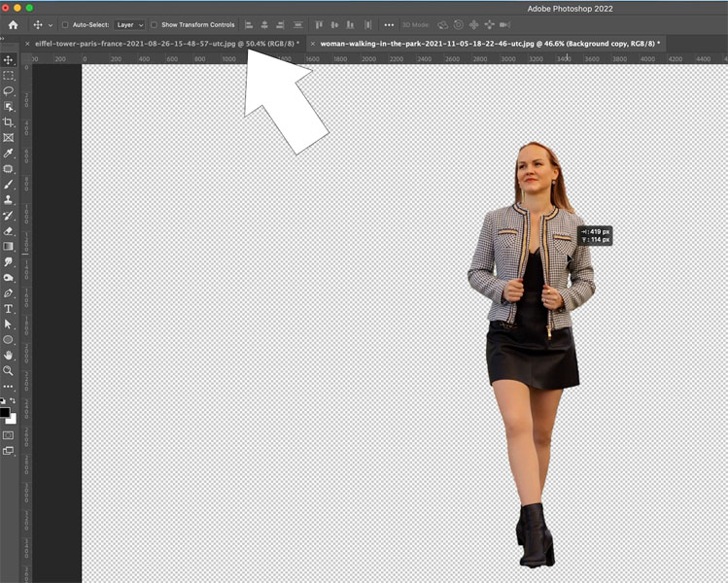Select the Pen tool
Image resolution: width=728 pixels, height=583 pixels.
[9, 293]
